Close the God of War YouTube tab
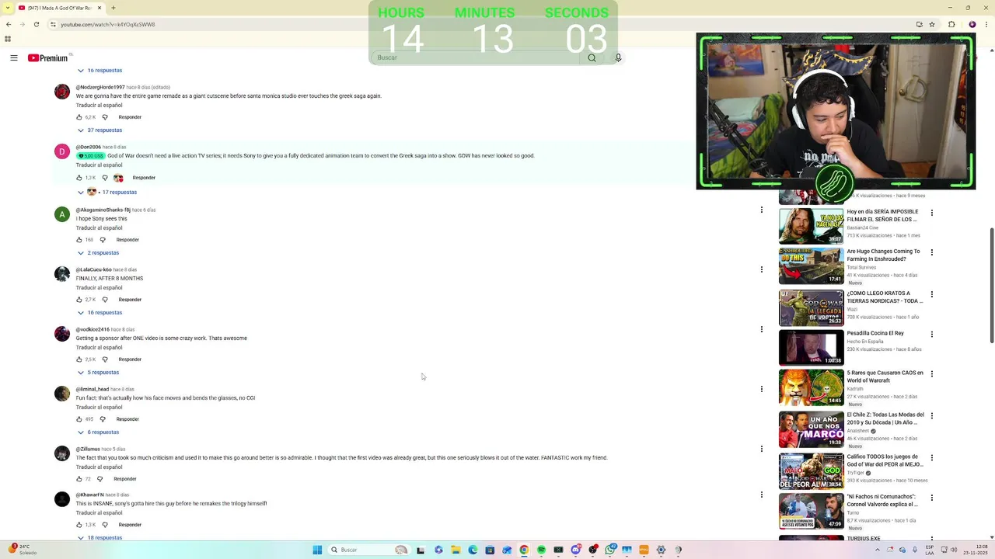 [x=99, y=8]
